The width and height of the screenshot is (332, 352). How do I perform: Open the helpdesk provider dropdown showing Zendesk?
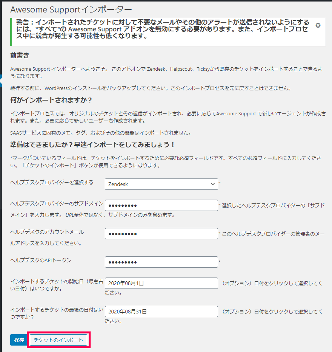click(161, 184)
